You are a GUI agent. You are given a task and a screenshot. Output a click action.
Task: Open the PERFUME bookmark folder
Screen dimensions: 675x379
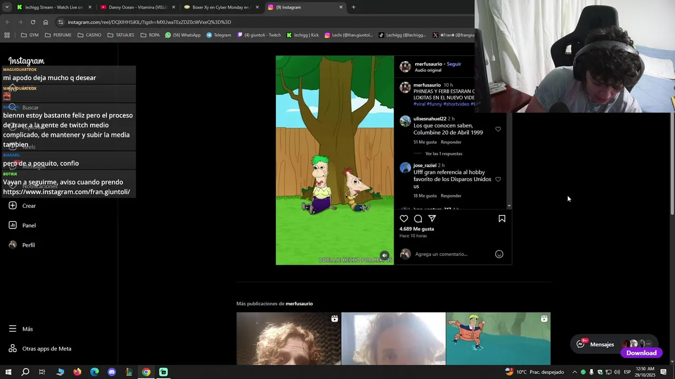coord(58,35)
